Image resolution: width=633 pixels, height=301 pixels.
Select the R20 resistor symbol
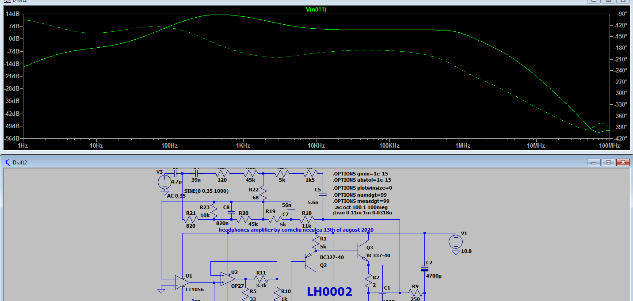click(244, 219)
